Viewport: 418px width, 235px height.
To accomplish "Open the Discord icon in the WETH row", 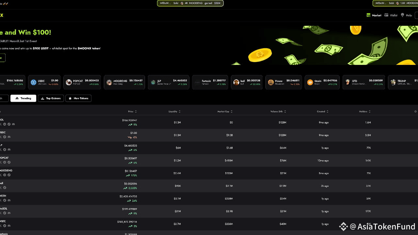I will click(x=9, y=200).
